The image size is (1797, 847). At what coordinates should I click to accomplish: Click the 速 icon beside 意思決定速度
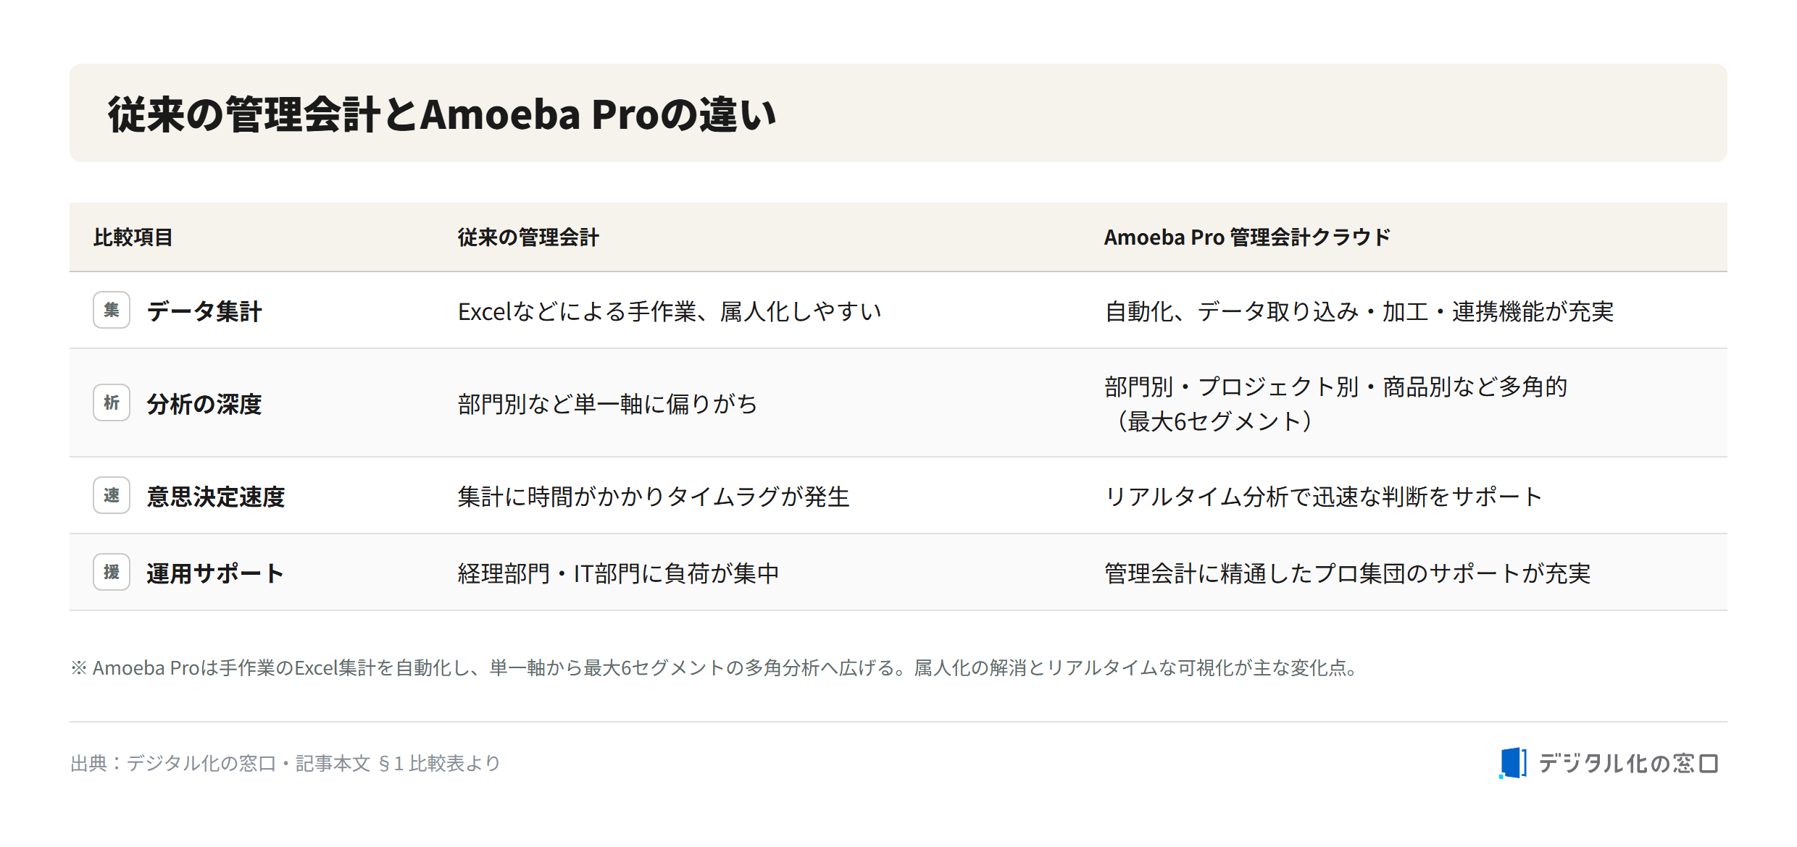pyautogui.click(x=112, y=495)
